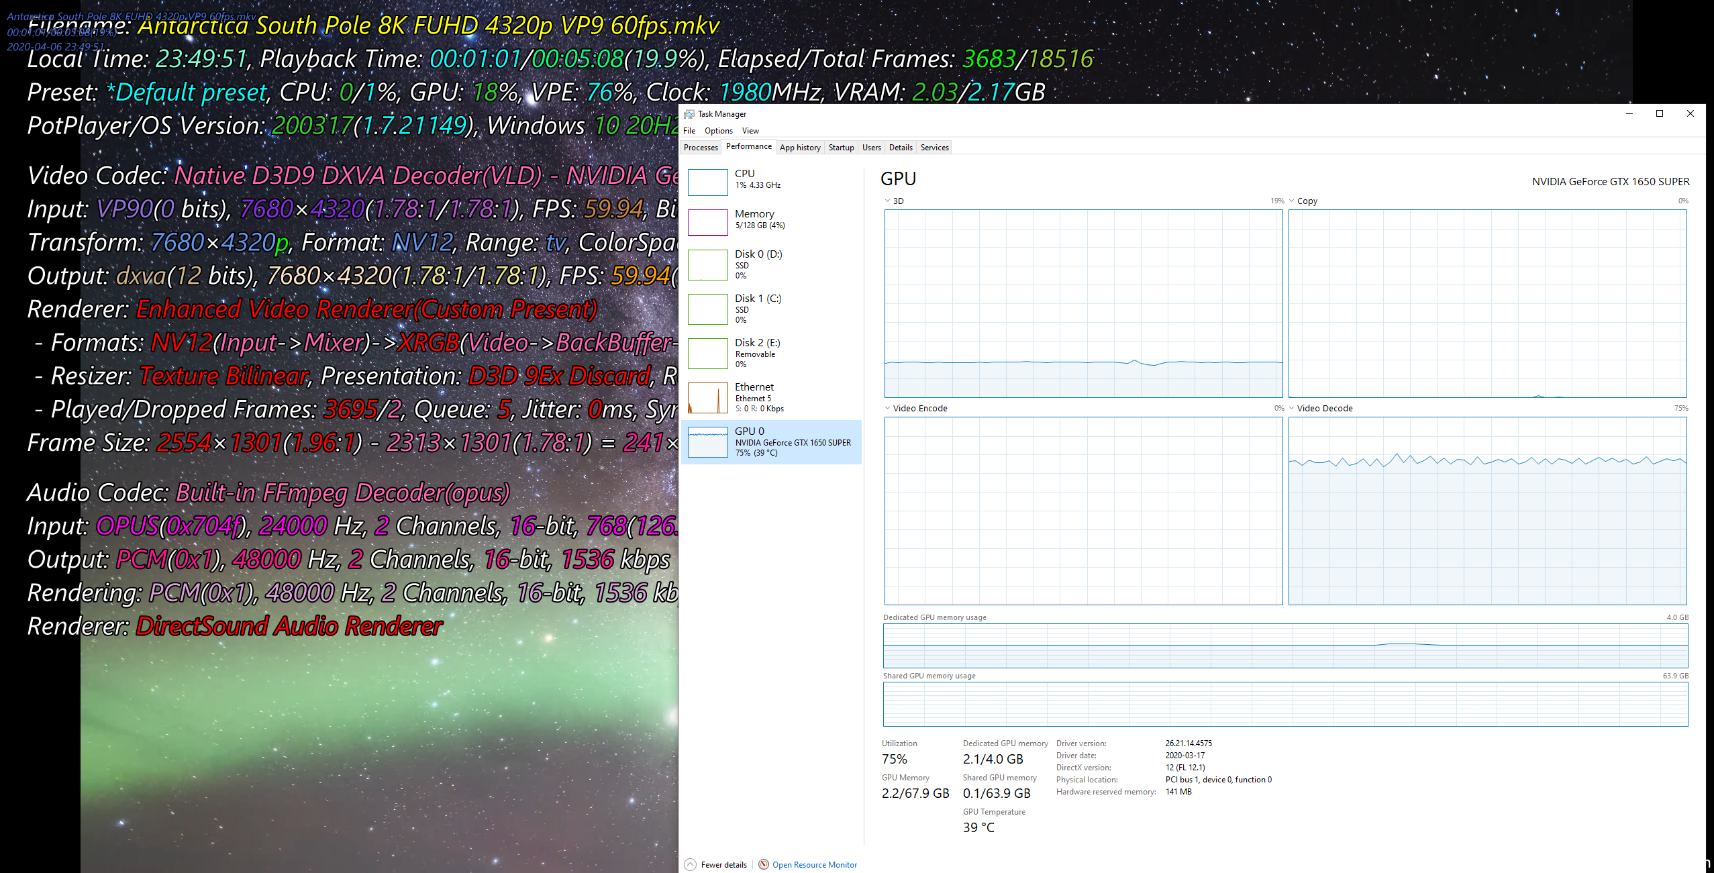This screenshot has width=1714, height=873.
Task: Click the Copy engine usage graph
Action: [x=1487, y=303]
